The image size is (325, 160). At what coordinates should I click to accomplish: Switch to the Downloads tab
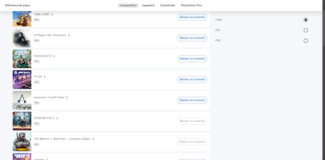(168, 5)
